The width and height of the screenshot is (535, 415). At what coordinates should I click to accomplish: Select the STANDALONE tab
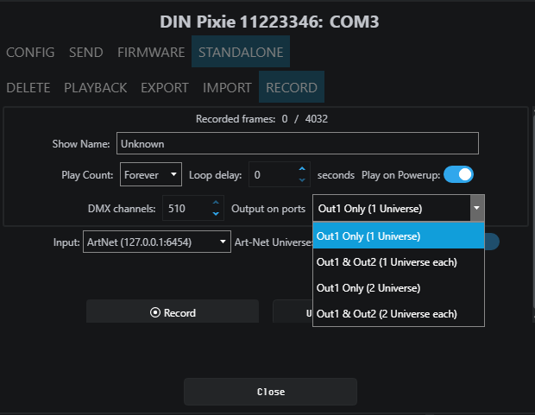[x=241, y=52]
